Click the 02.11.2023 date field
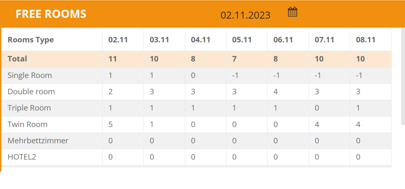Viewport: 405px width, 189px height. 245,15
